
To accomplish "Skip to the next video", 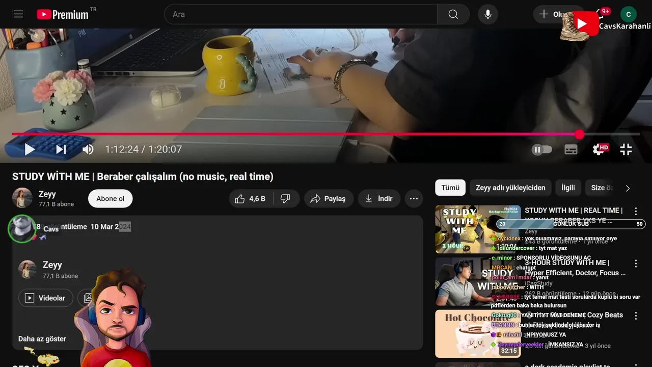I will tap(61, 149).
